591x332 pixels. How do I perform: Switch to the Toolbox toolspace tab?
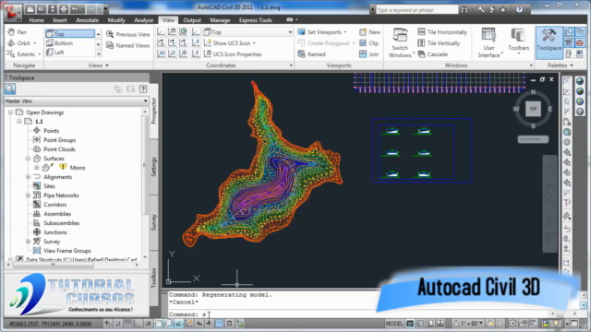tap(154, 278)
